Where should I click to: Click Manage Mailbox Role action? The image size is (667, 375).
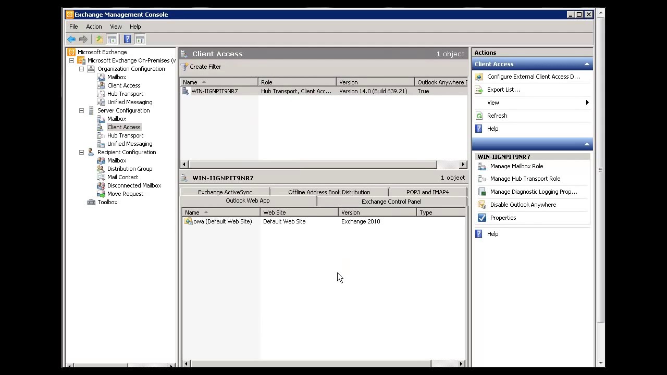[x=516, y=166]
